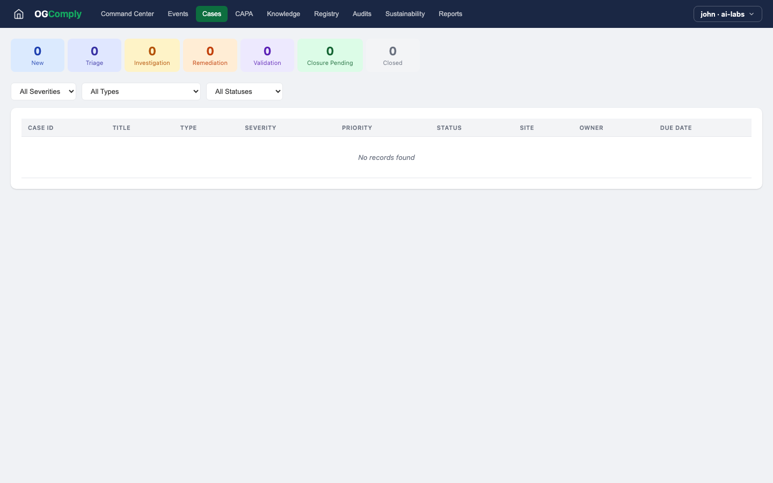Viewport: 773px width, 483px height.
Task: Click the OGComply logo
Action: point(58,14)
